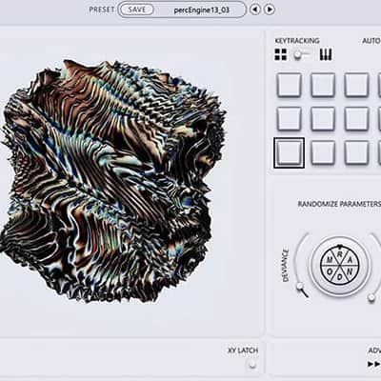Screen dimensions: 381x381
Task: Trigger the second pad in the top row
Action: (323, 85)
